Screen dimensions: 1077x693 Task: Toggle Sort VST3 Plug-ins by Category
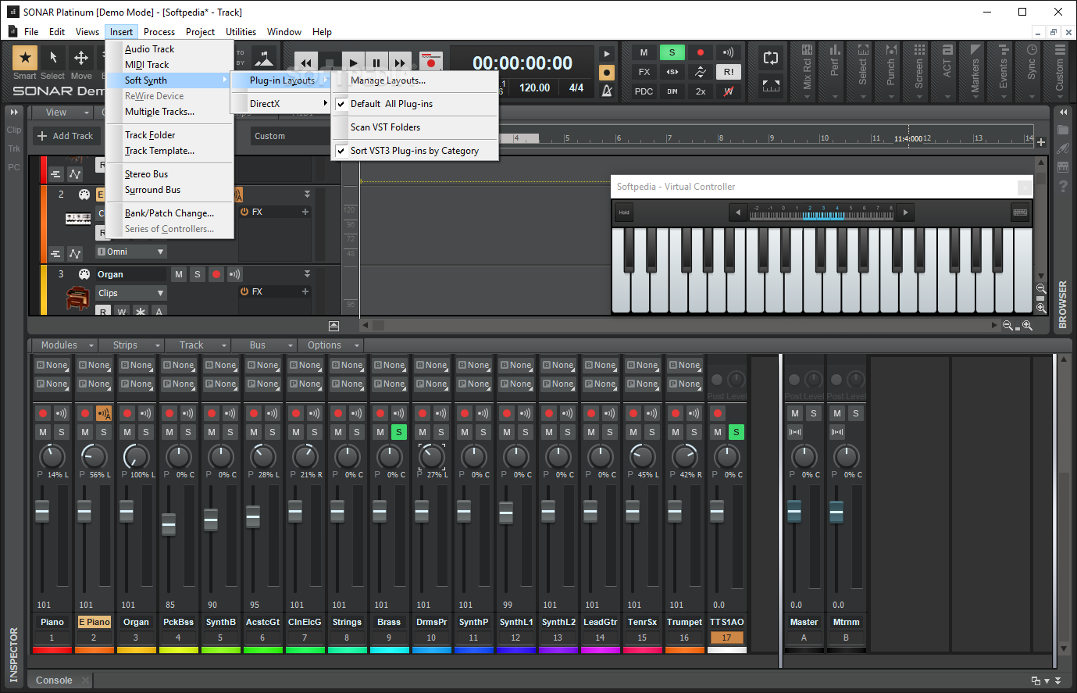point(415,151)
